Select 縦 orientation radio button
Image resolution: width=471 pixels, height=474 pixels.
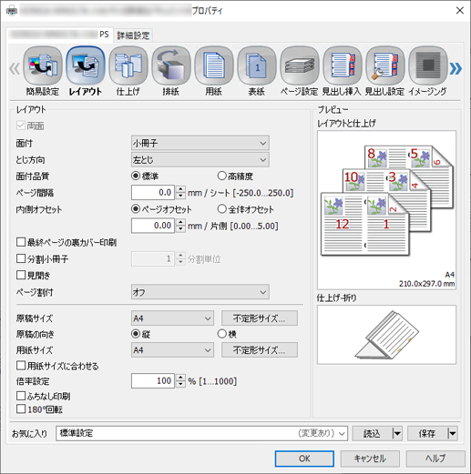pos(136,334)
